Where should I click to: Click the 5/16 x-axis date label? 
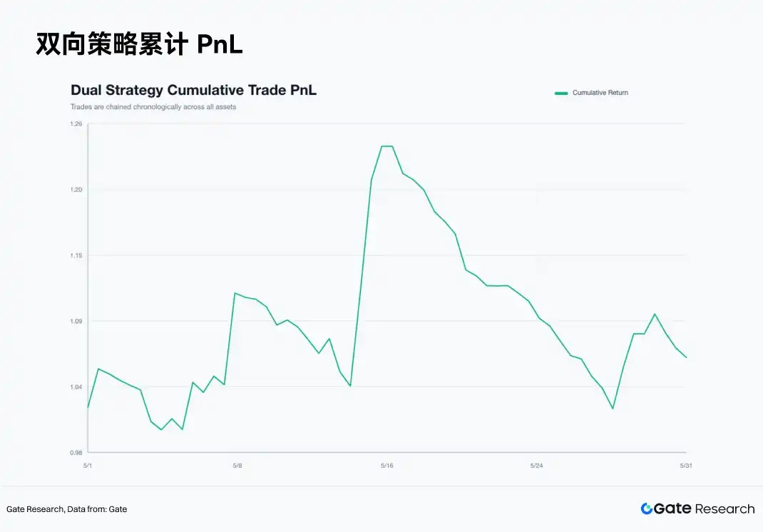pos(387,465)
